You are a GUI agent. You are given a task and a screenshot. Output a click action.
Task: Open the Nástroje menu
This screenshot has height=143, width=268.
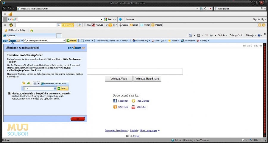click(251, 35)
